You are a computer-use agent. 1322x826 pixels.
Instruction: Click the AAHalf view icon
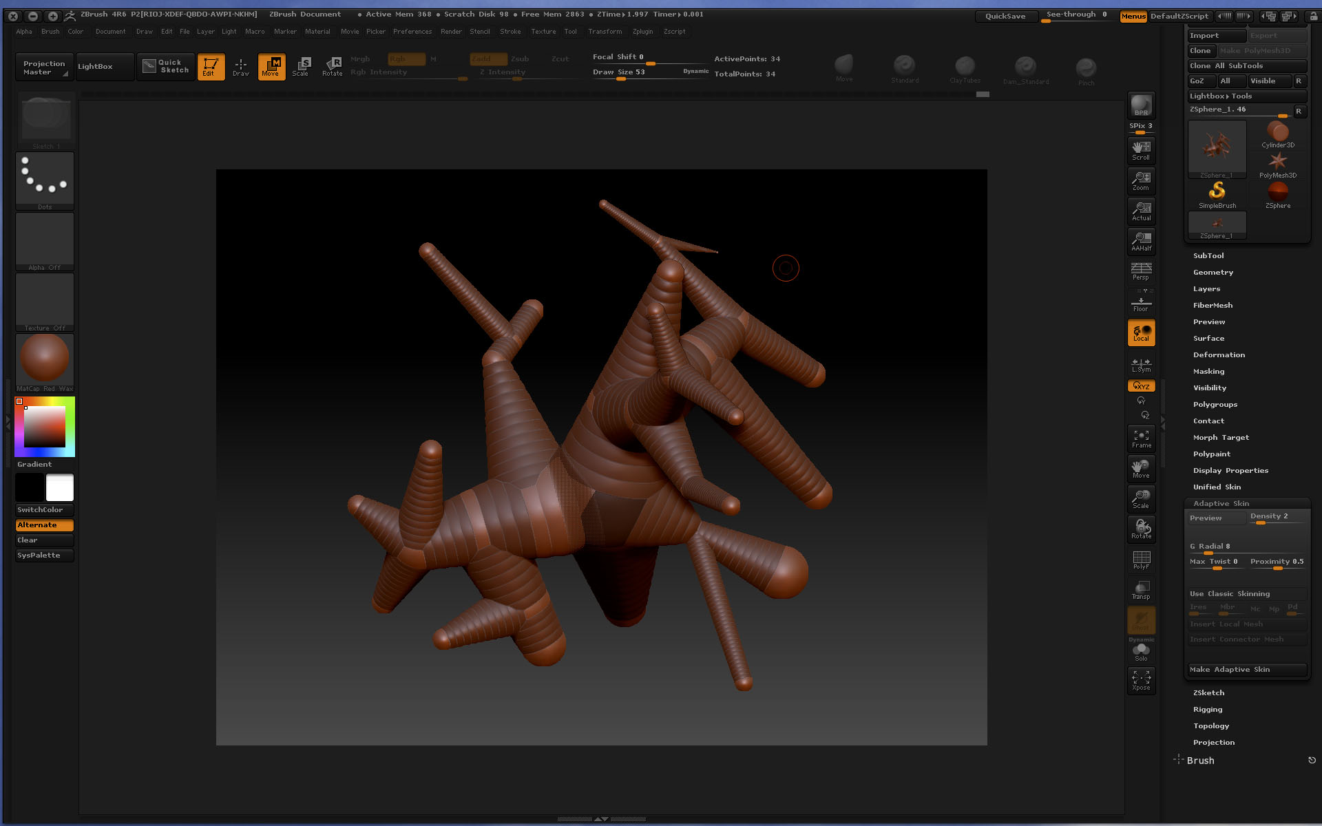[1141, 241]
